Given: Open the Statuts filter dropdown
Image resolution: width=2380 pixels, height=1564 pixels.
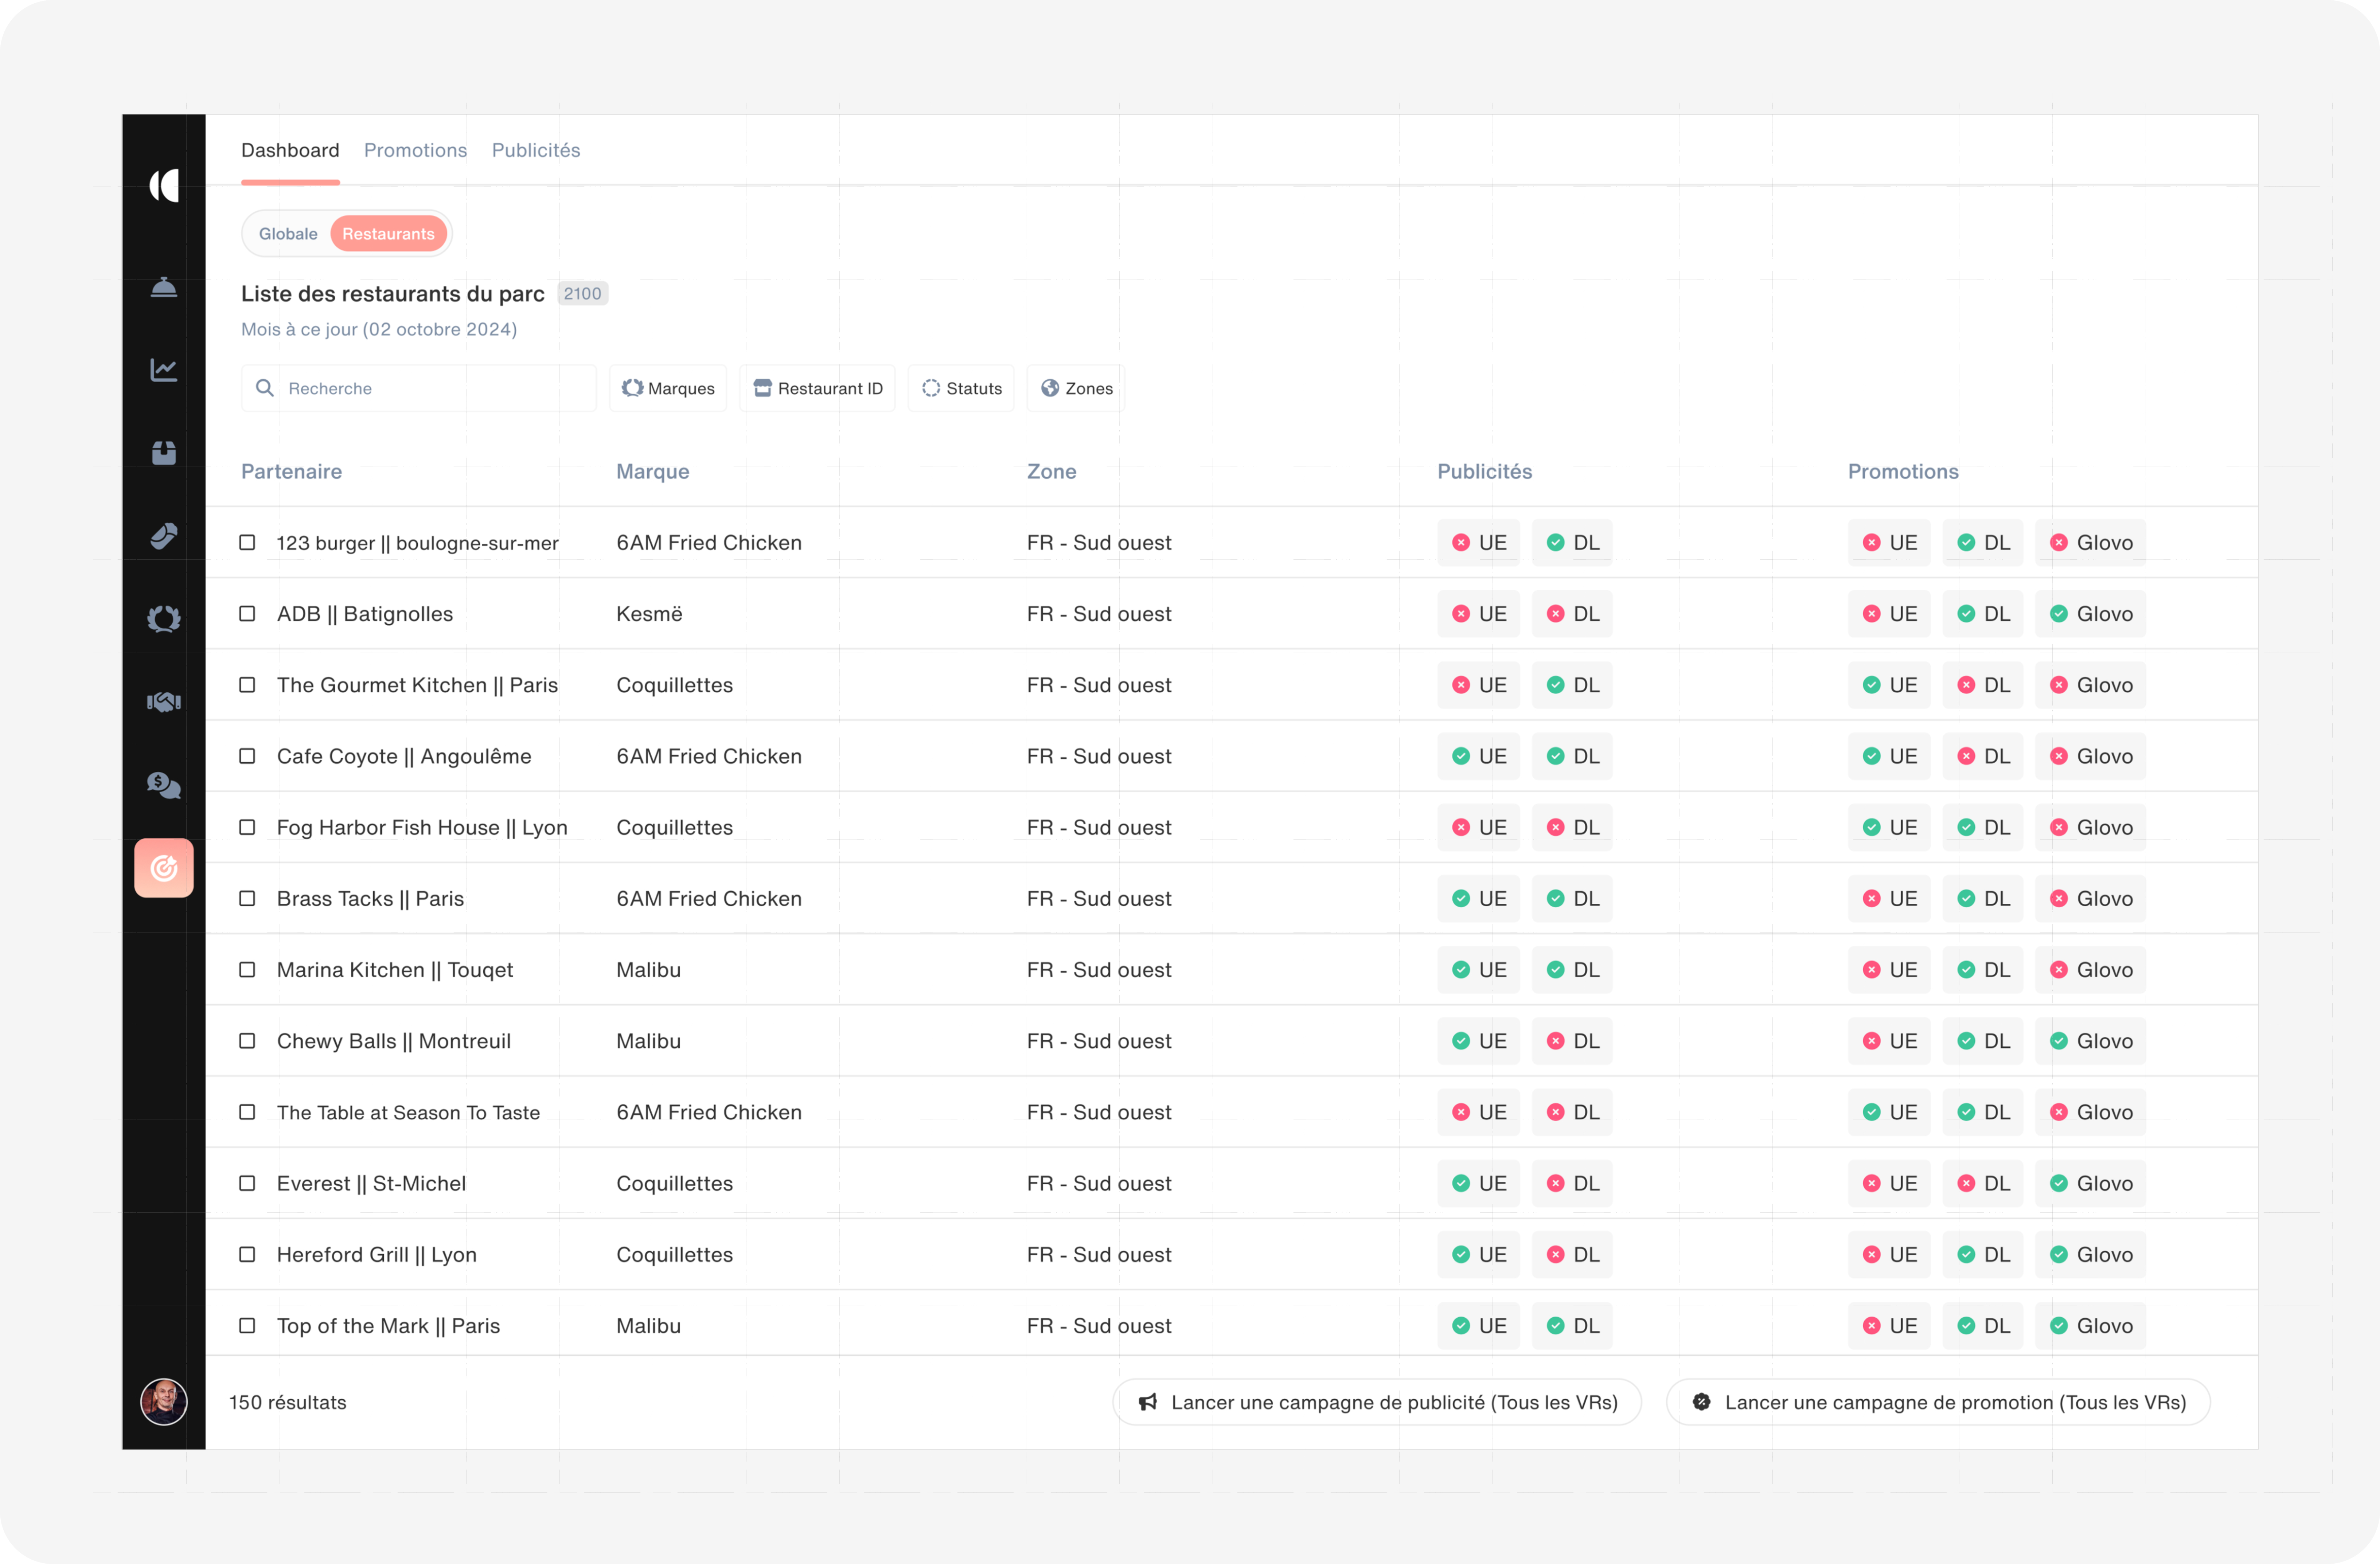Looking at the screenshot, I should pyautogui.click(x=961, y=388).
